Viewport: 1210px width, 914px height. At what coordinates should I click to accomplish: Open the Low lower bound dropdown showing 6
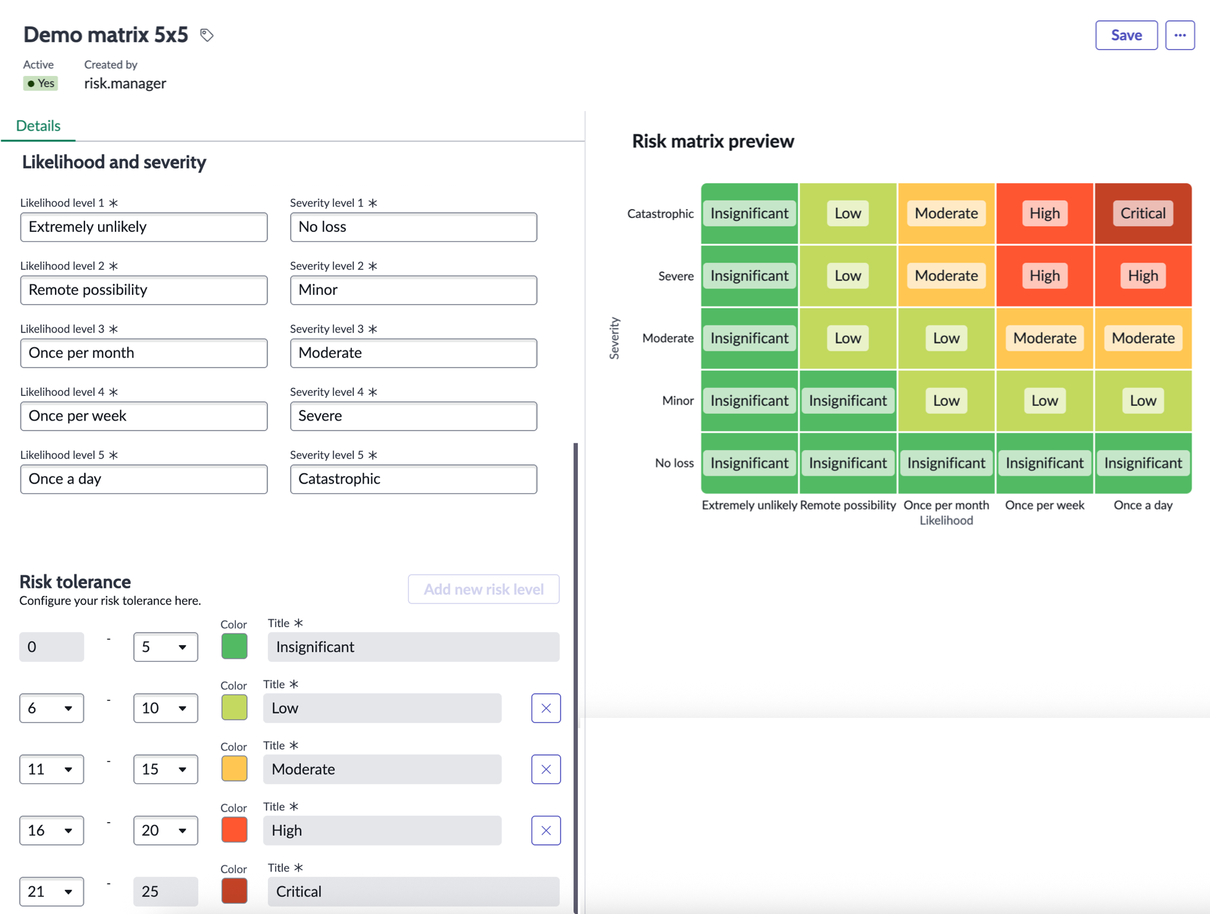point(51,708)
